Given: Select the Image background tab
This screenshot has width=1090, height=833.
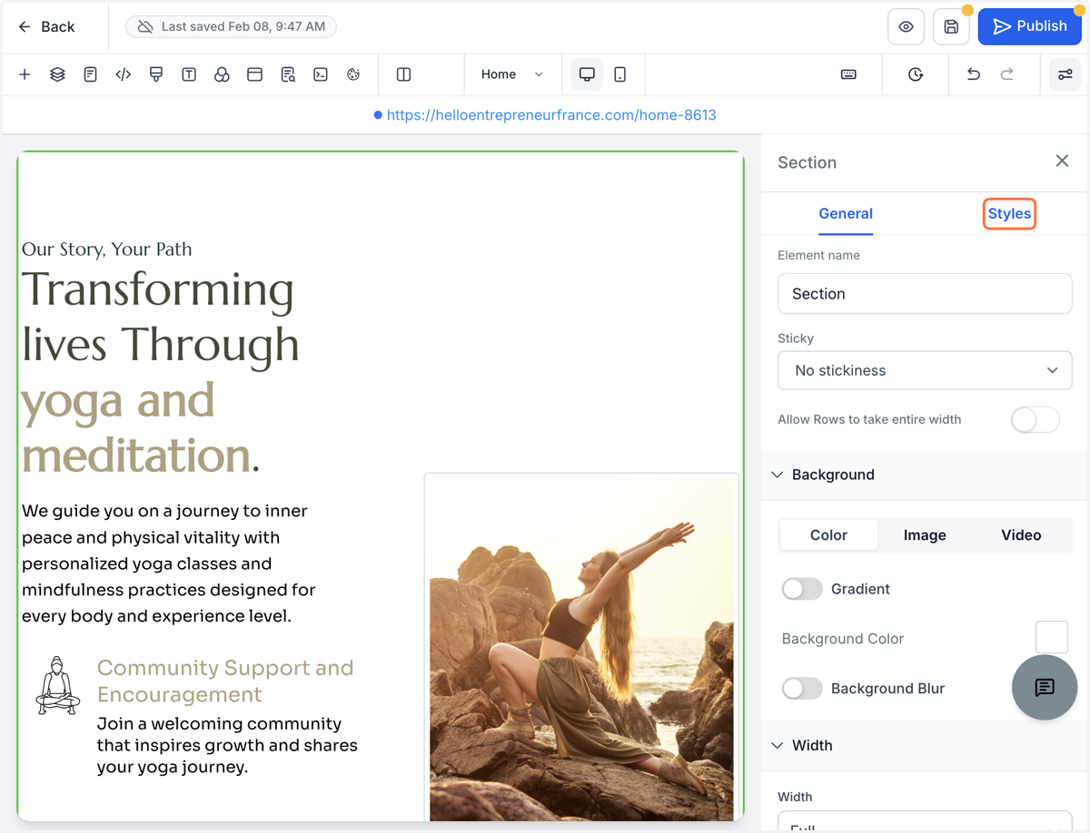Looking at the screenshot, I should 925,535.
